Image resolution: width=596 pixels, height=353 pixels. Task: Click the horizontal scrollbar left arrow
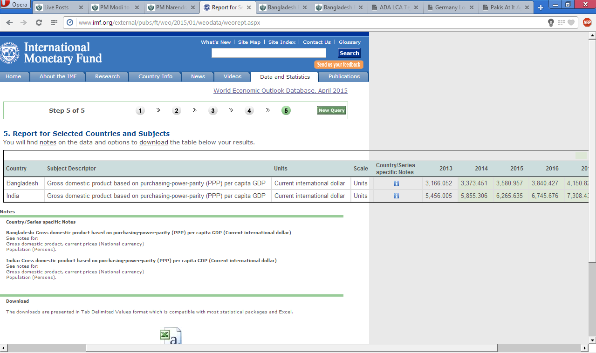[x=4, y=348]
